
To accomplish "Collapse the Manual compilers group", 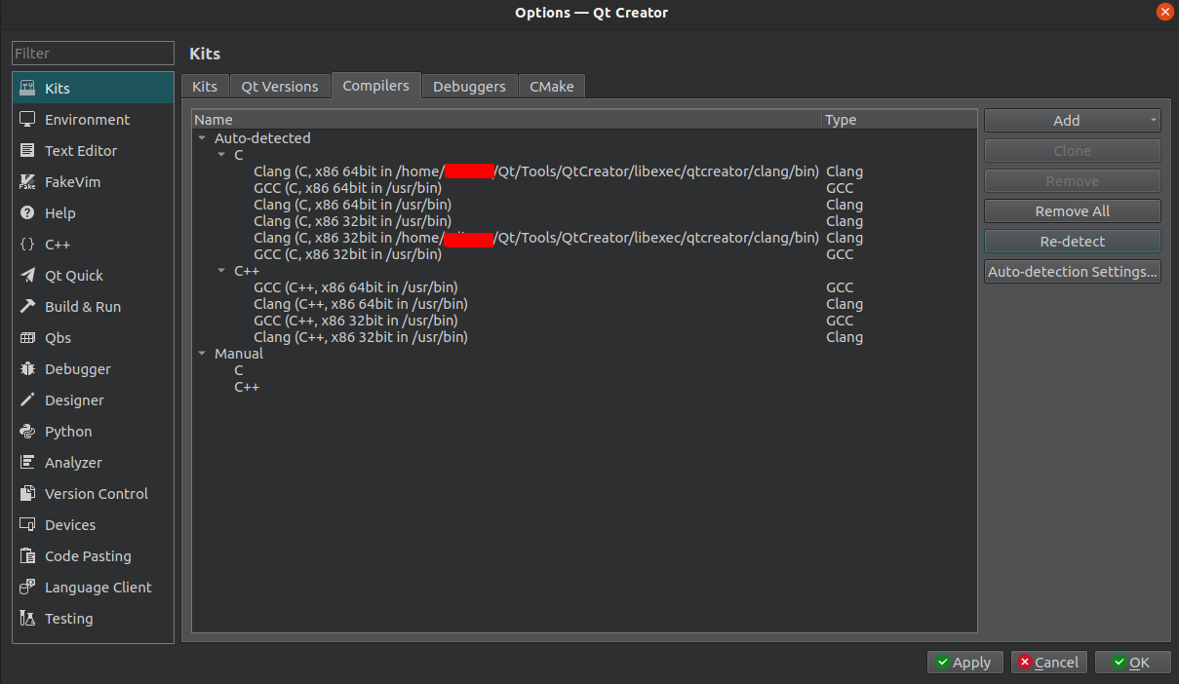I will pos(202,354).
